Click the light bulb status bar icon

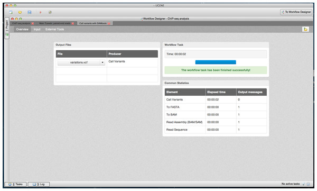[303, 184]
